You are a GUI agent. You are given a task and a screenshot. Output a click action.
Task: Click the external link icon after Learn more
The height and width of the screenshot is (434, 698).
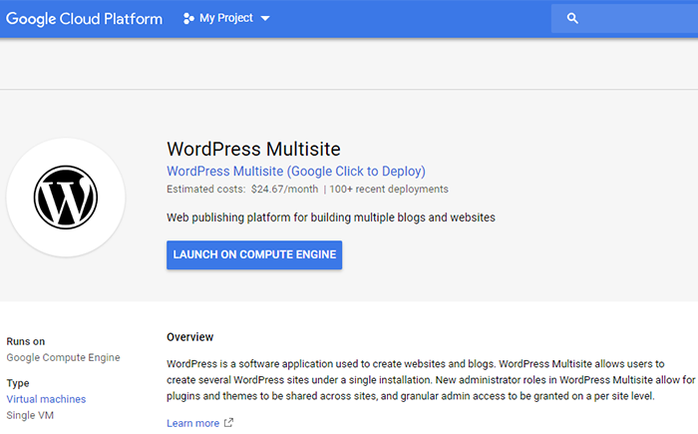(x=228, y=422)
